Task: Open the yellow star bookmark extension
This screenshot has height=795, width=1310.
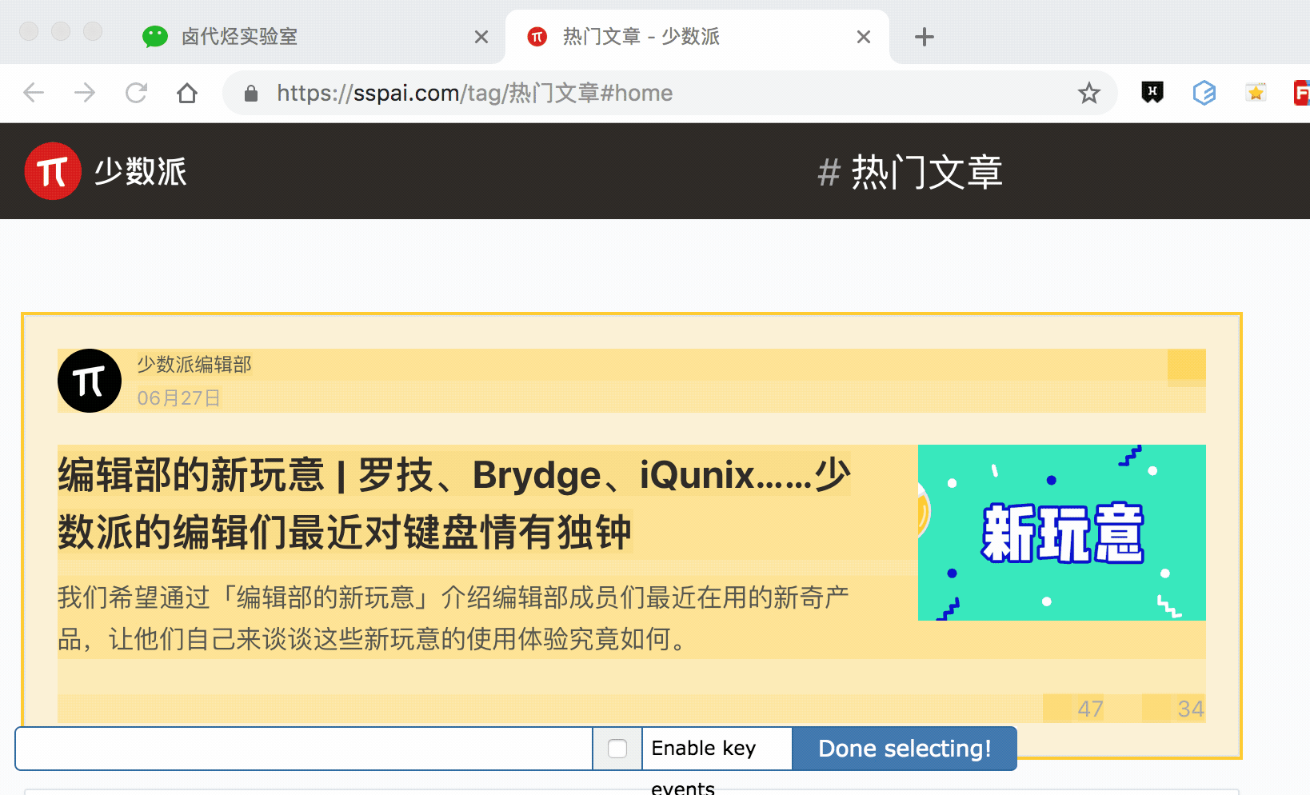Action: [x=1256, y=93]
